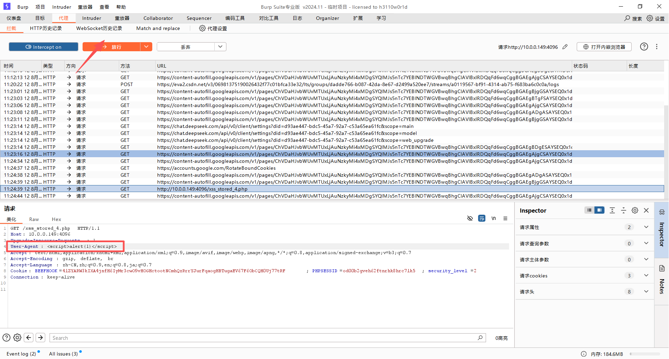Open All issues (3)

click(63, 354)
